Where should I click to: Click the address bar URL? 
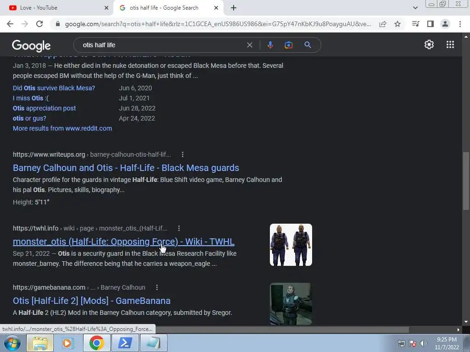[218, 24]
